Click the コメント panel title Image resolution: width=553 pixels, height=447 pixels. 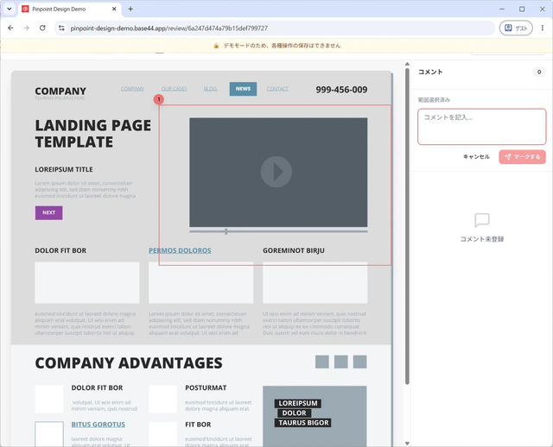(430, 72)
